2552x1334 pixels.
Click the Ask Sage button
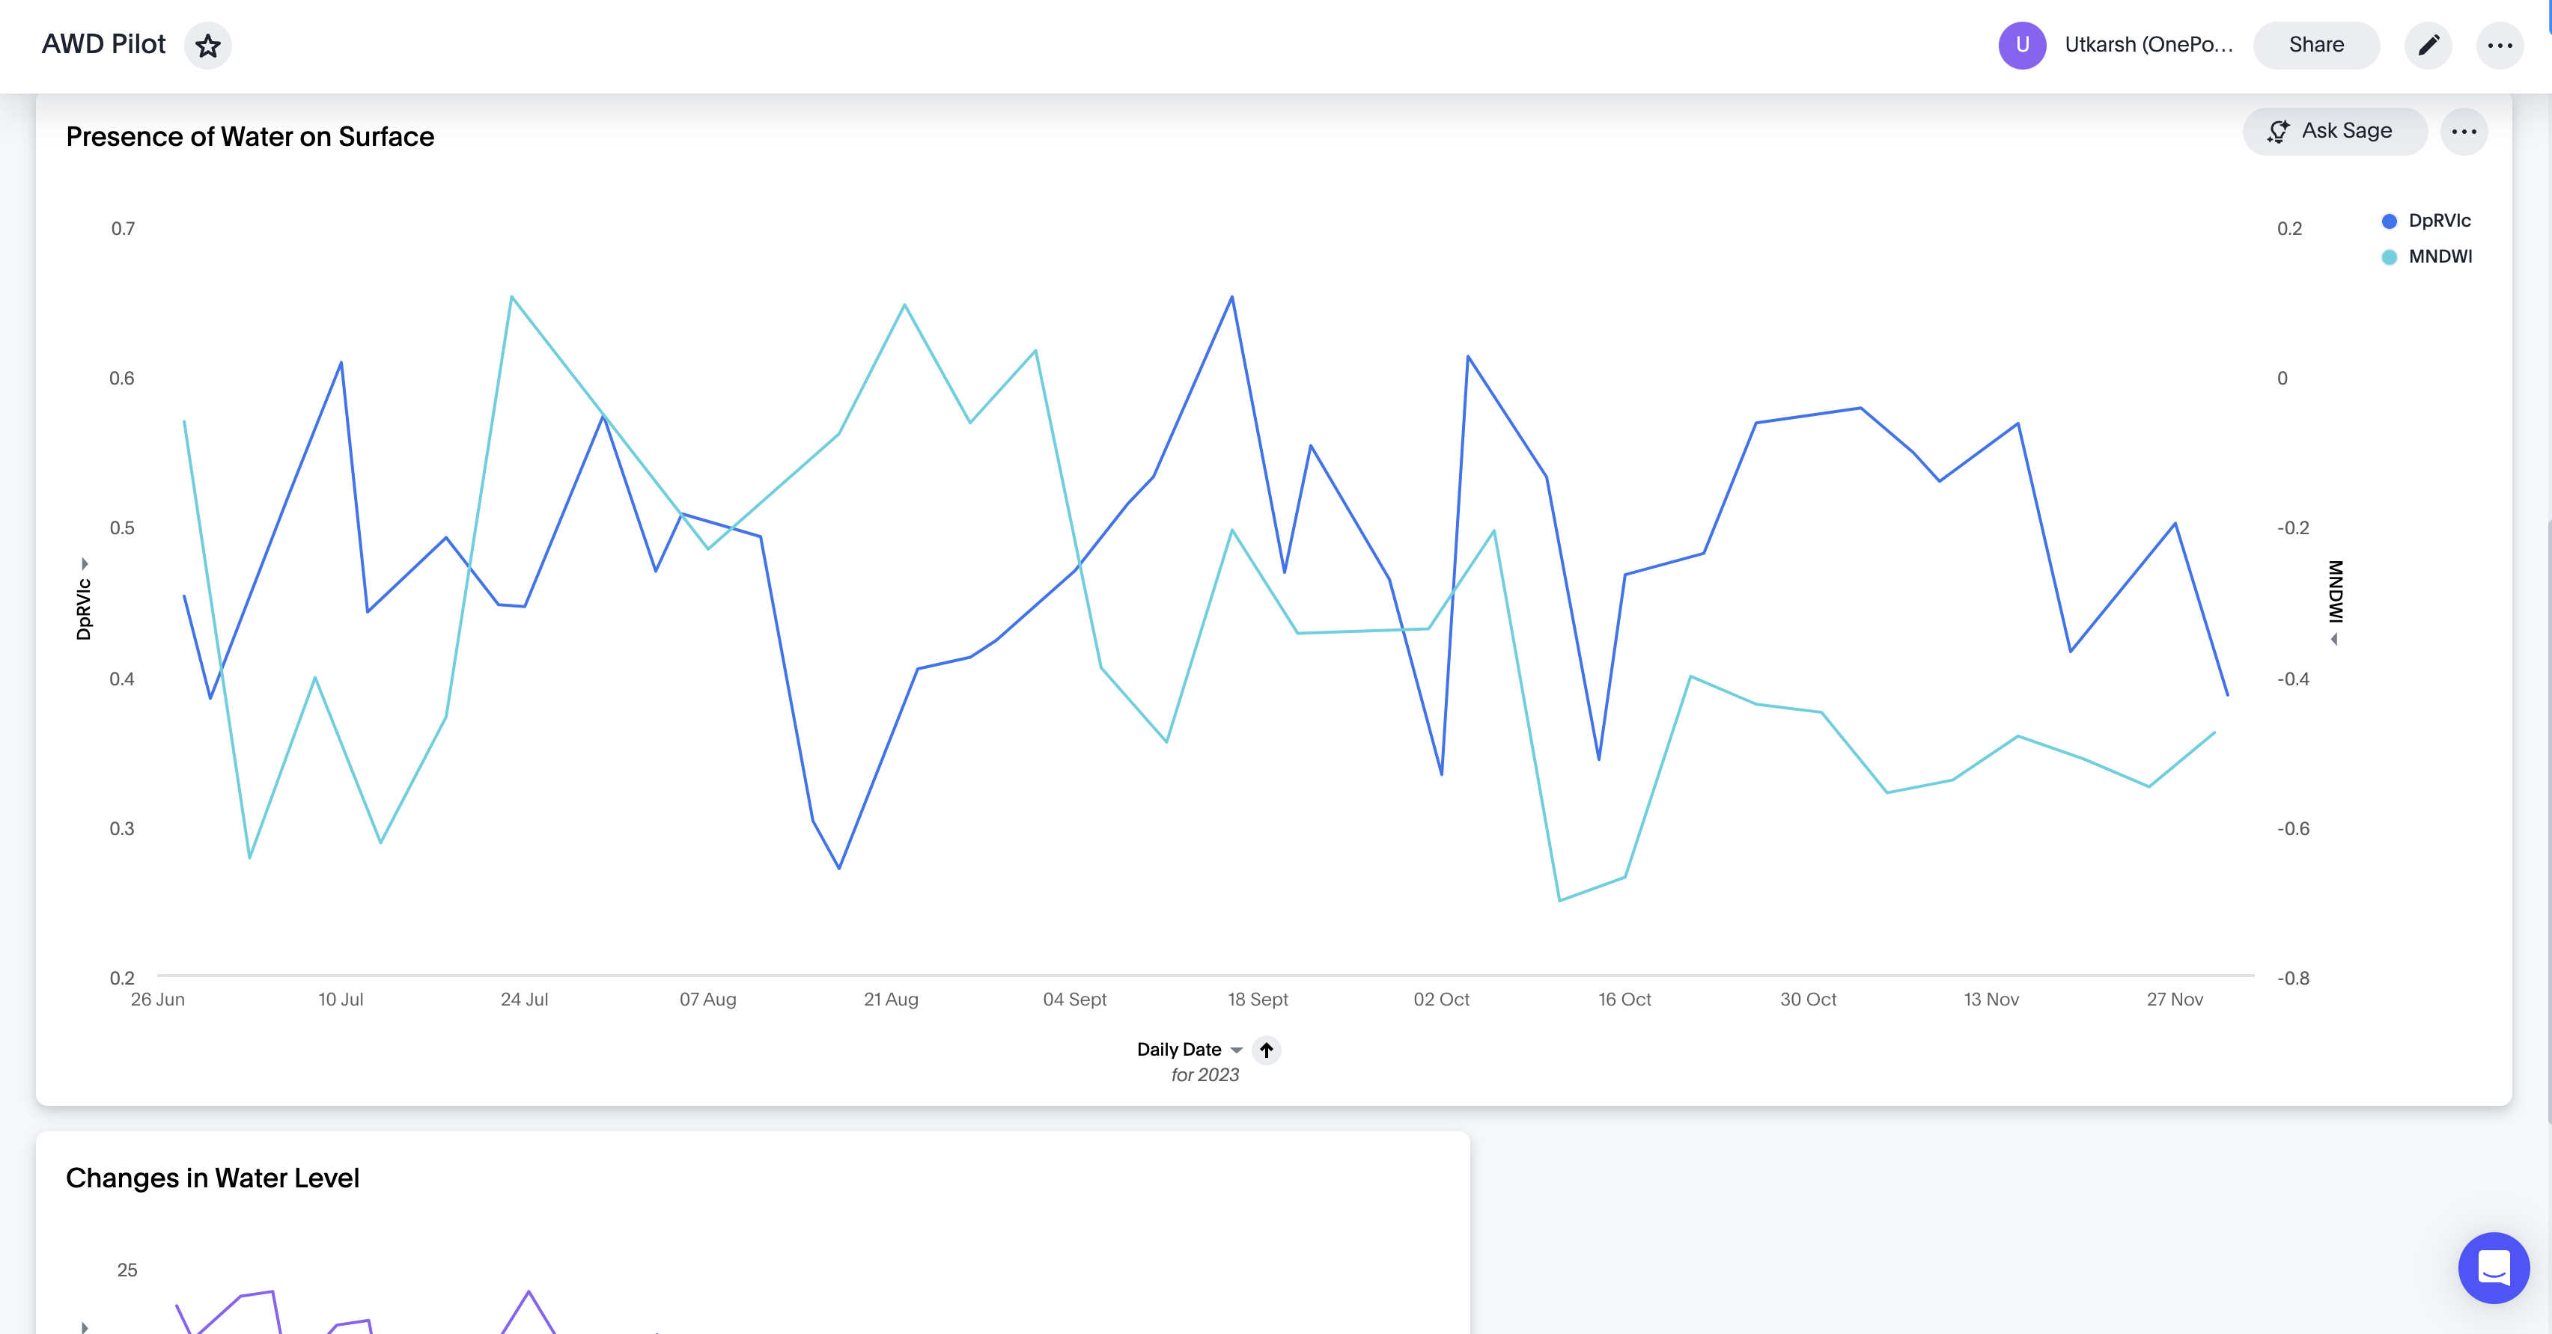[x=2333, y=132]
